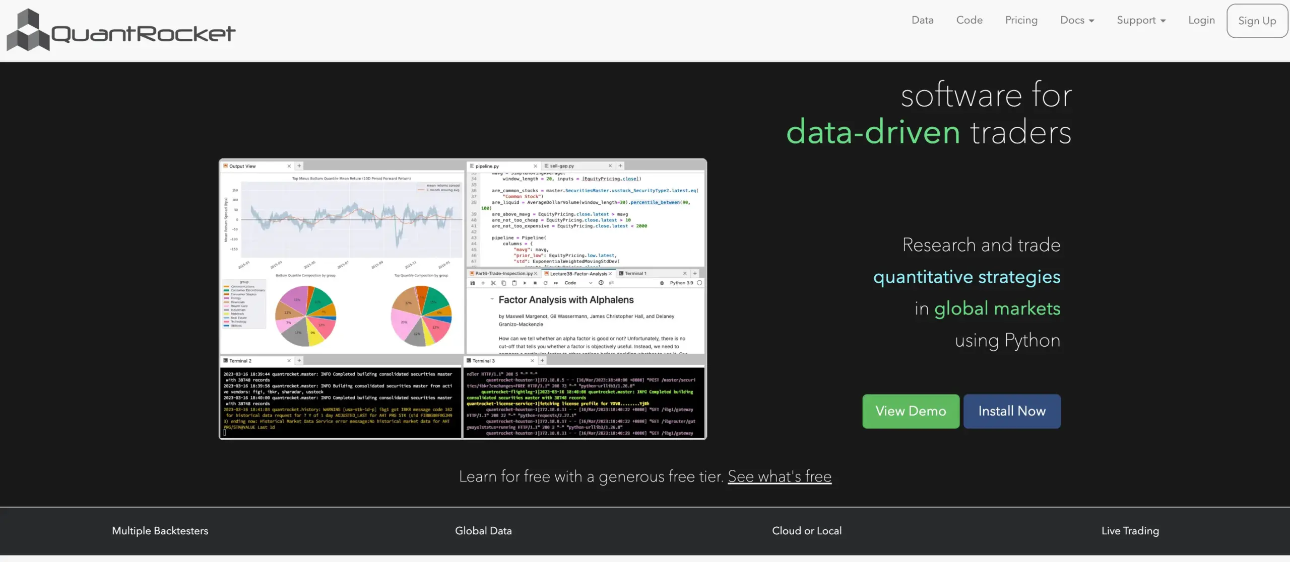Click the green View Demo button

(911, 411)
